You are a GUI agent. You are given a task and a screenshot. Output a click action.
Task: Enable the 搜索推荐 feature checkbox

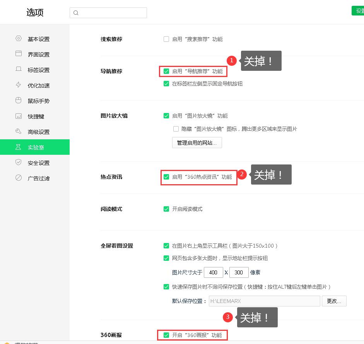[166, 39]
